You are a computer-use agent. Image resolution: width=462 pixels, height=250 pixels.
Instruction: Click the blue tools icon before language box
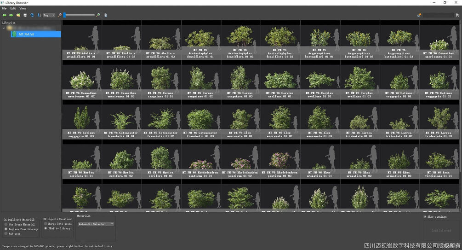tap(39, 15)
